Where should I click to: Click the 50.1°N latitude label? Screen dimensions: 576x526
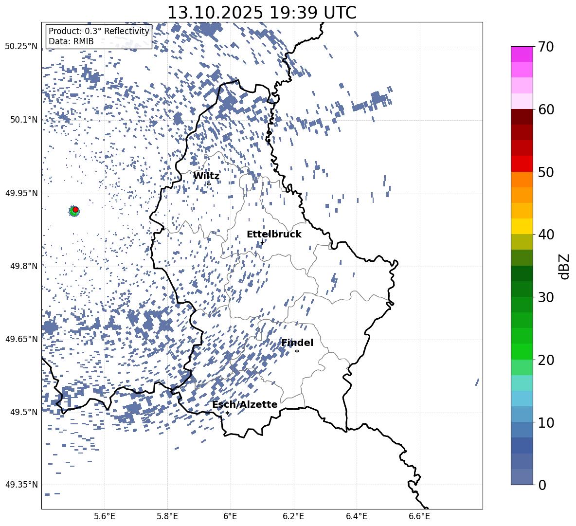tap(23, 120)
